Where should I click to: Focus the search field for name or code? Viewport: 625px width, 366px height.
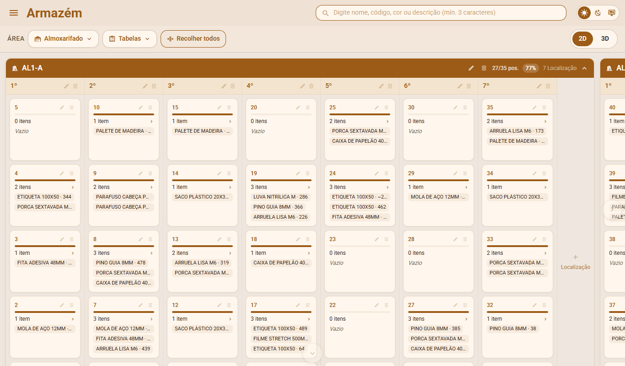[x=441, y=13]
